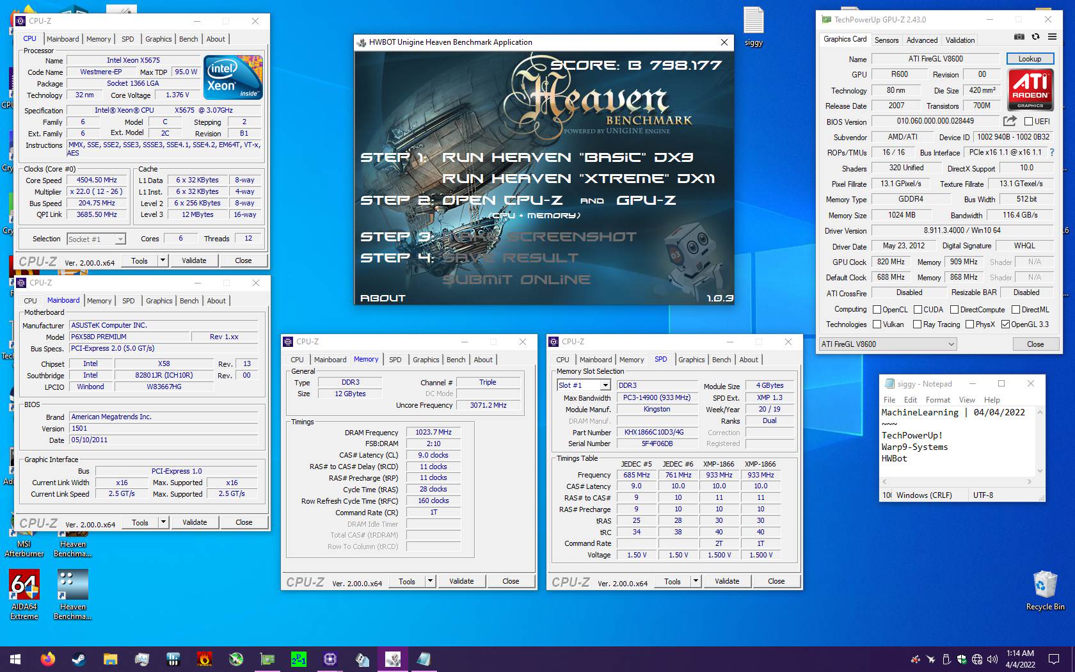Open the Validation tab in GPU-Z

(x=960, y=40)
